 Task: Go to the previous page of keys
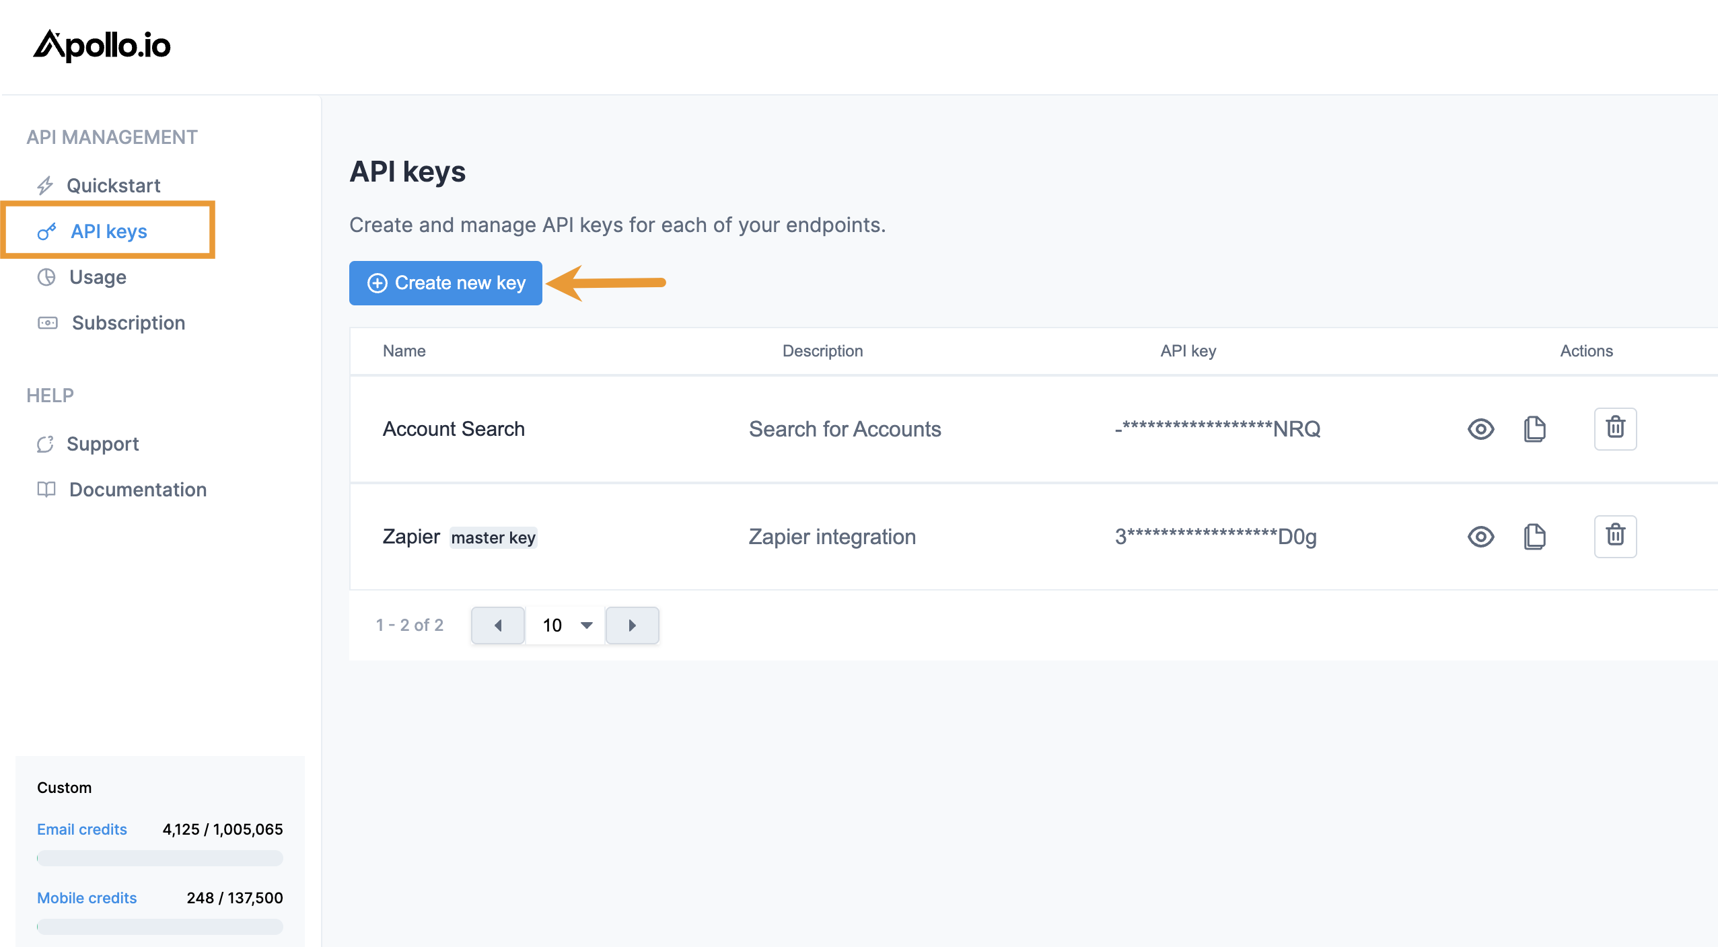tap(498, 626)
